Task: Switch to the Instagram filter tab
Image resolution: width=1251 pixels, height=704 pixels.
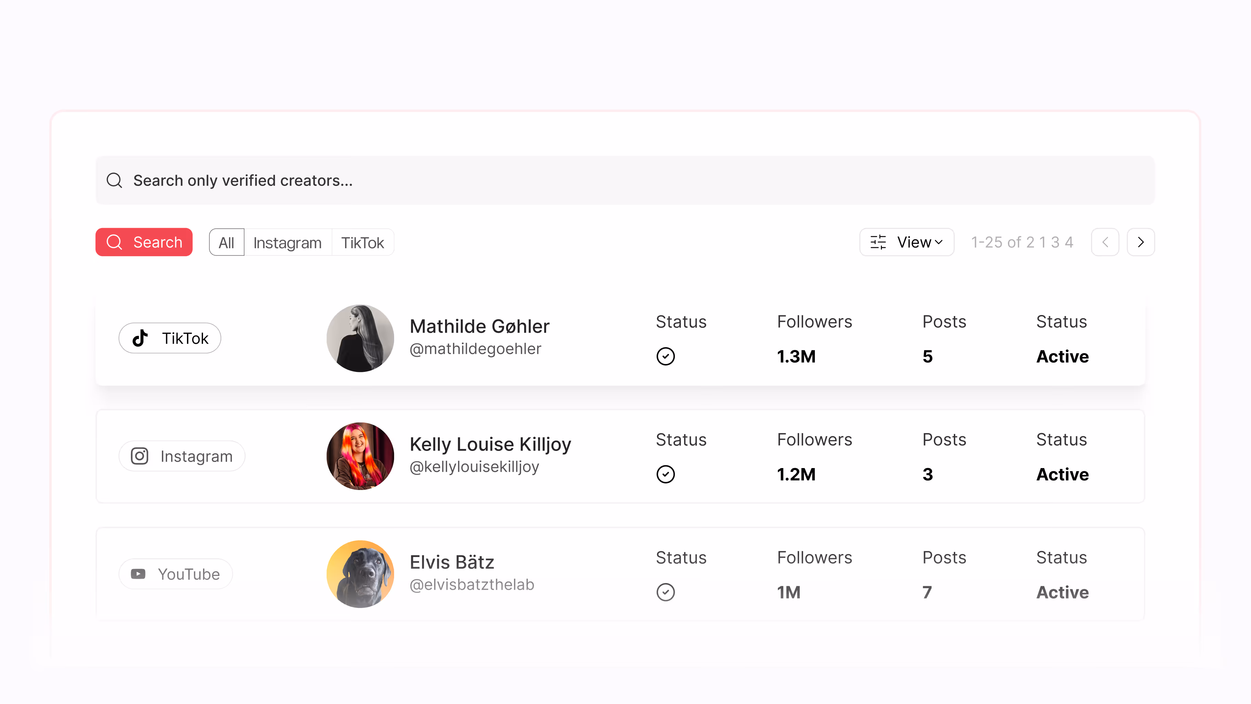Action: (x=288, y=242)
